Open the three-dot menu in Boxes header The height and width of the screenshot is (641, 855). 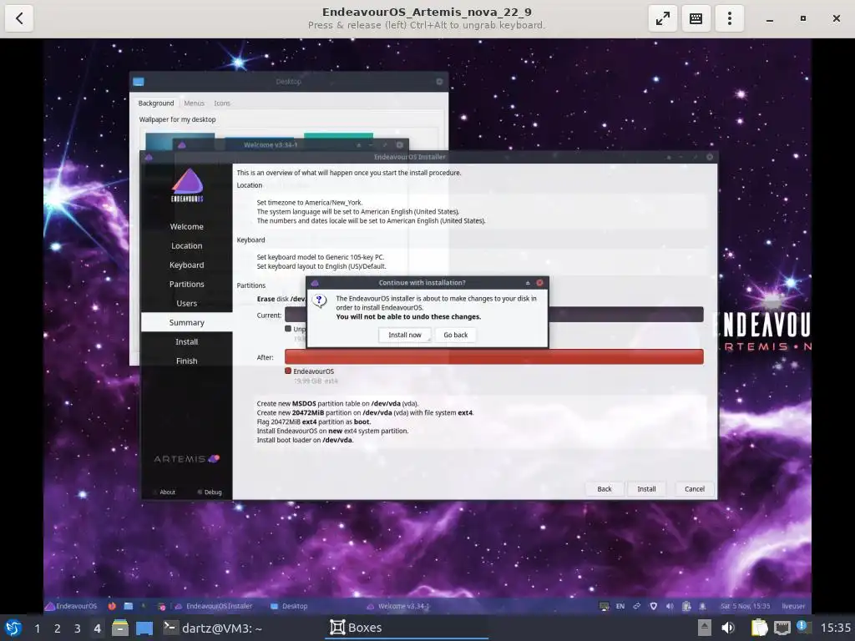pyautogui.click(x=730, y=18)
